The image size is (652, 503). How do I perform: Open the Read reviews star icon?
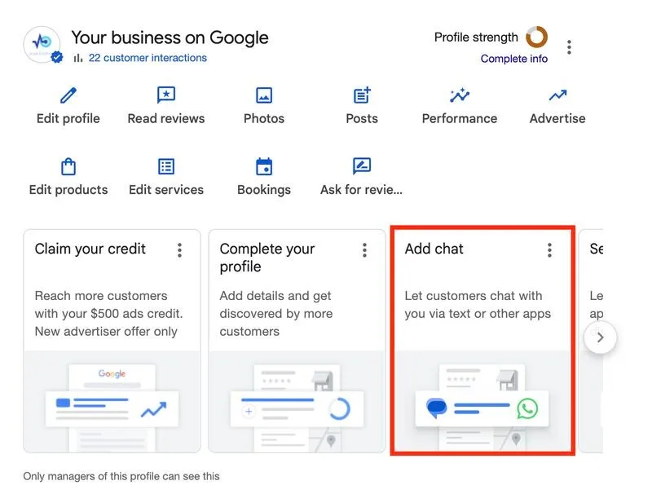166,95
